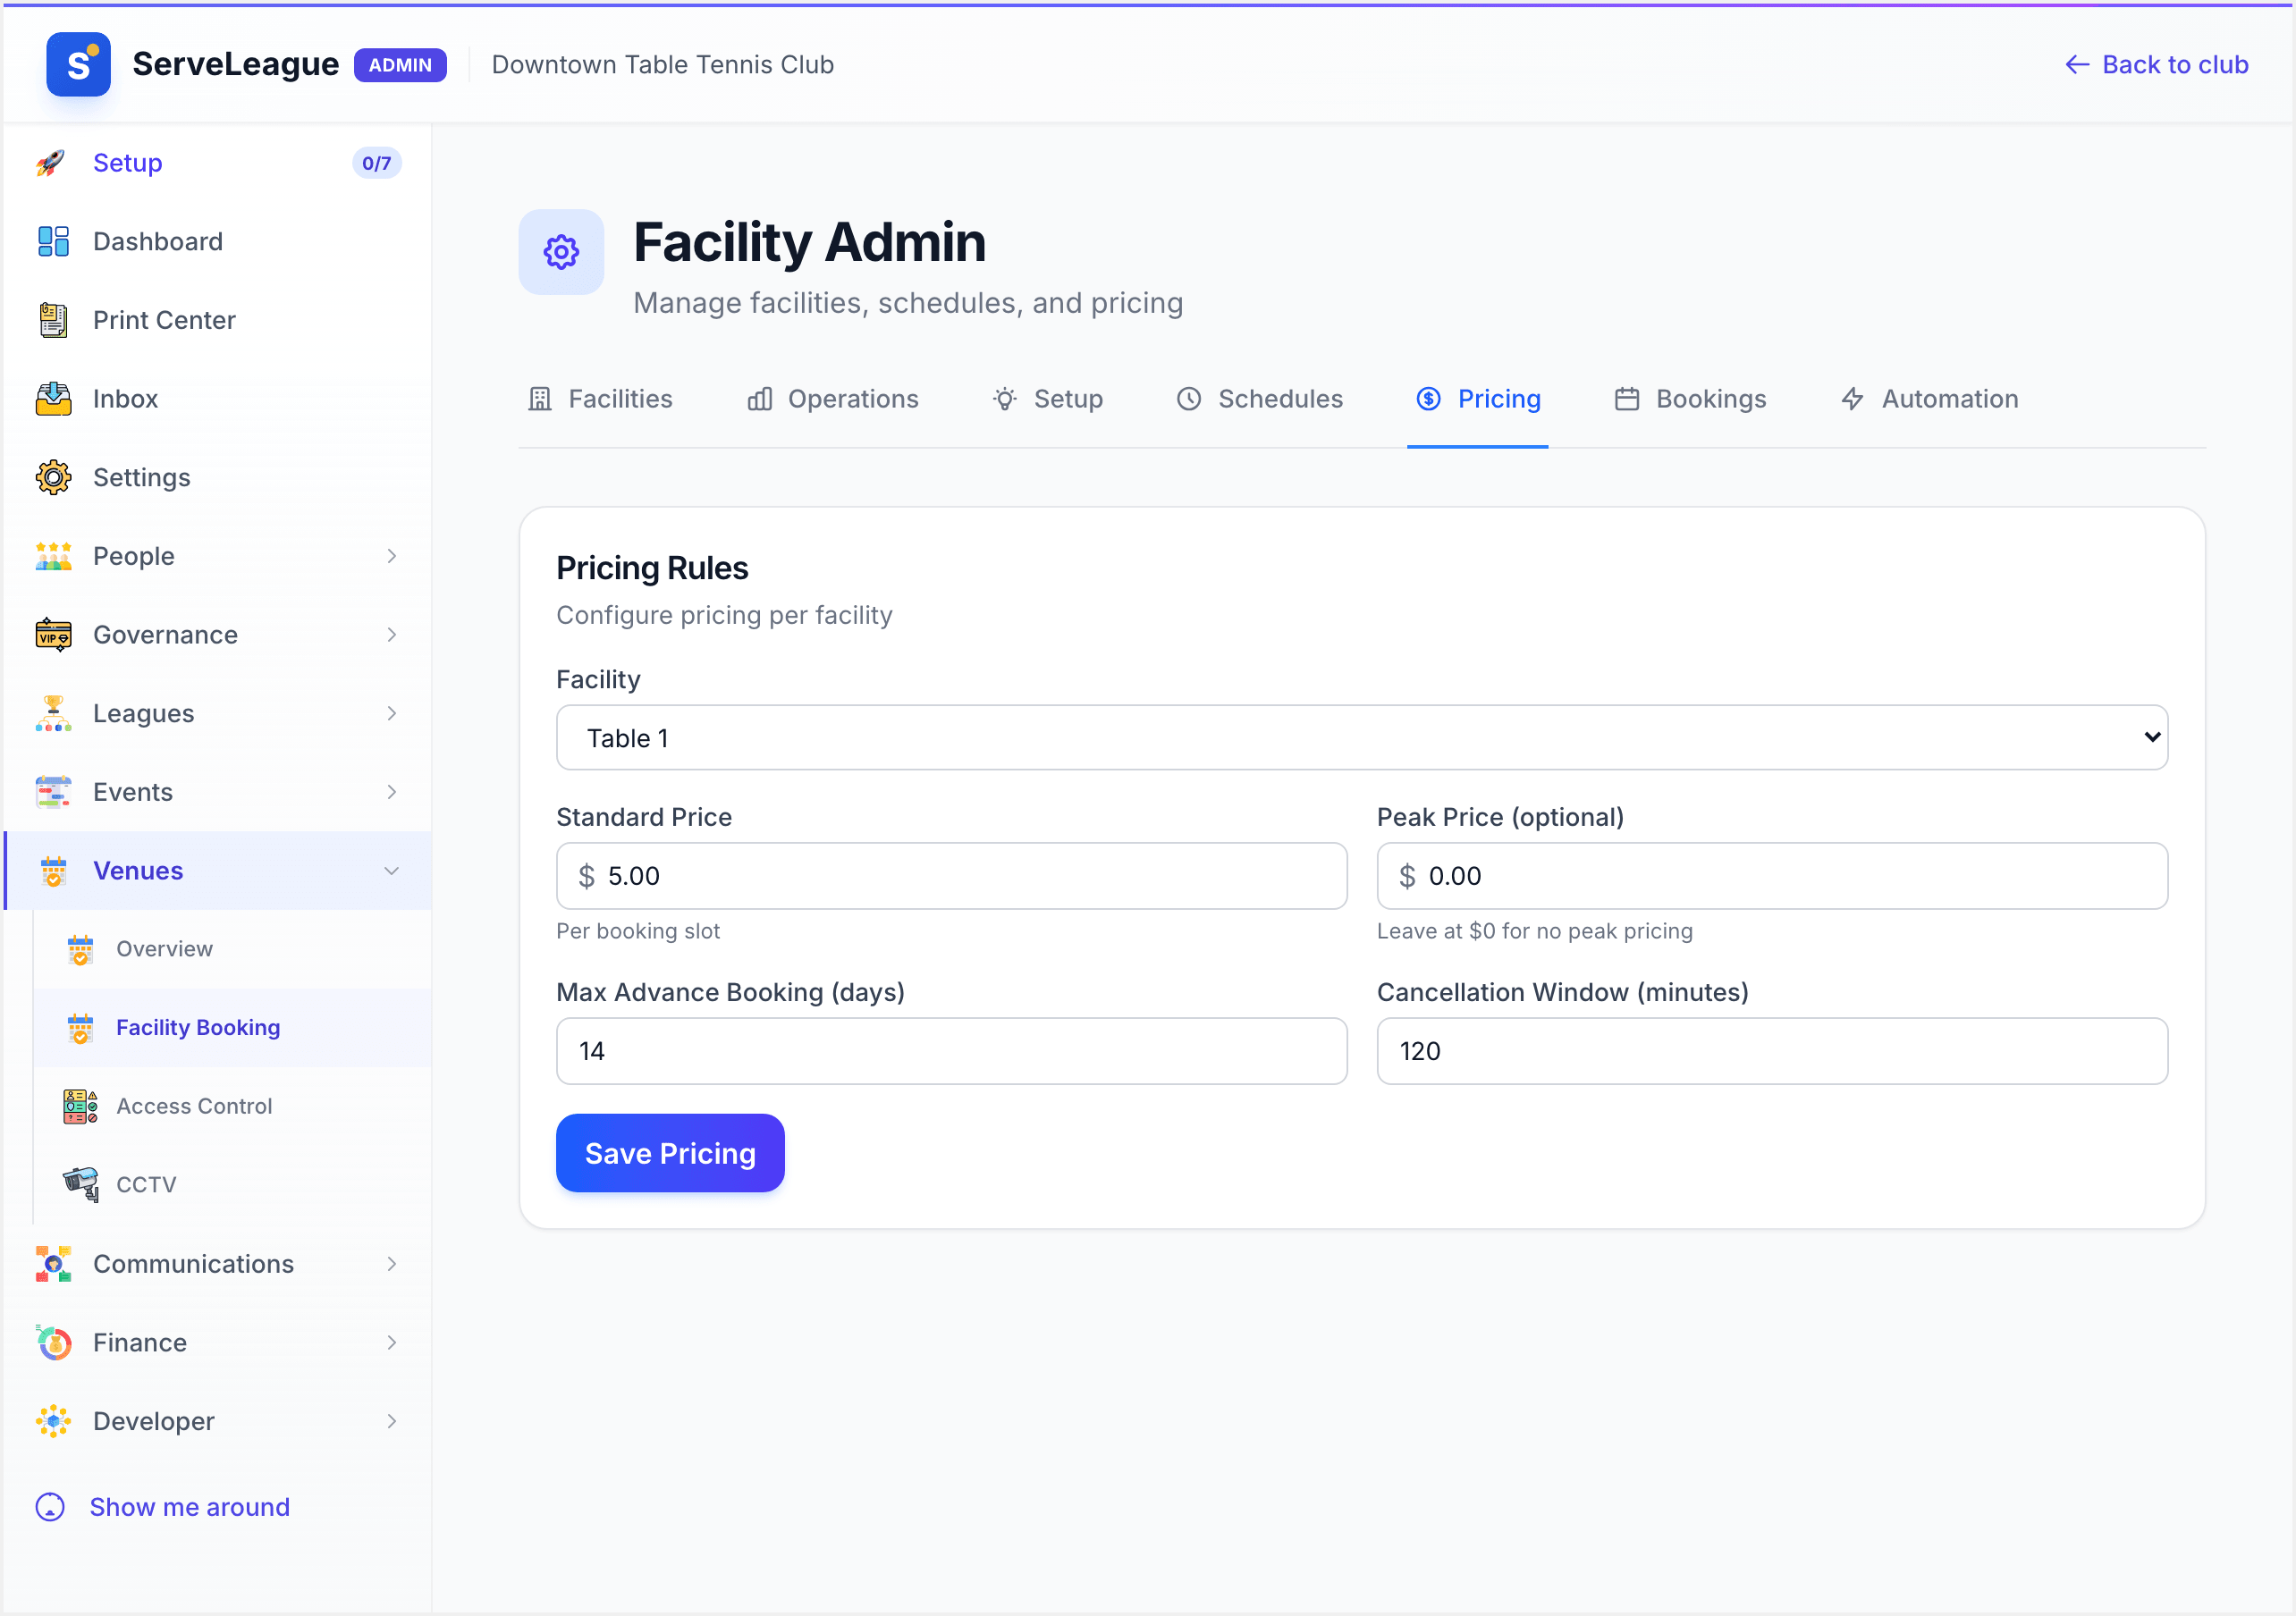The height and width of the screenshot is (1616, 2296).
Task: Switch to the Automation tab
Action: (x=1930, y=399)
